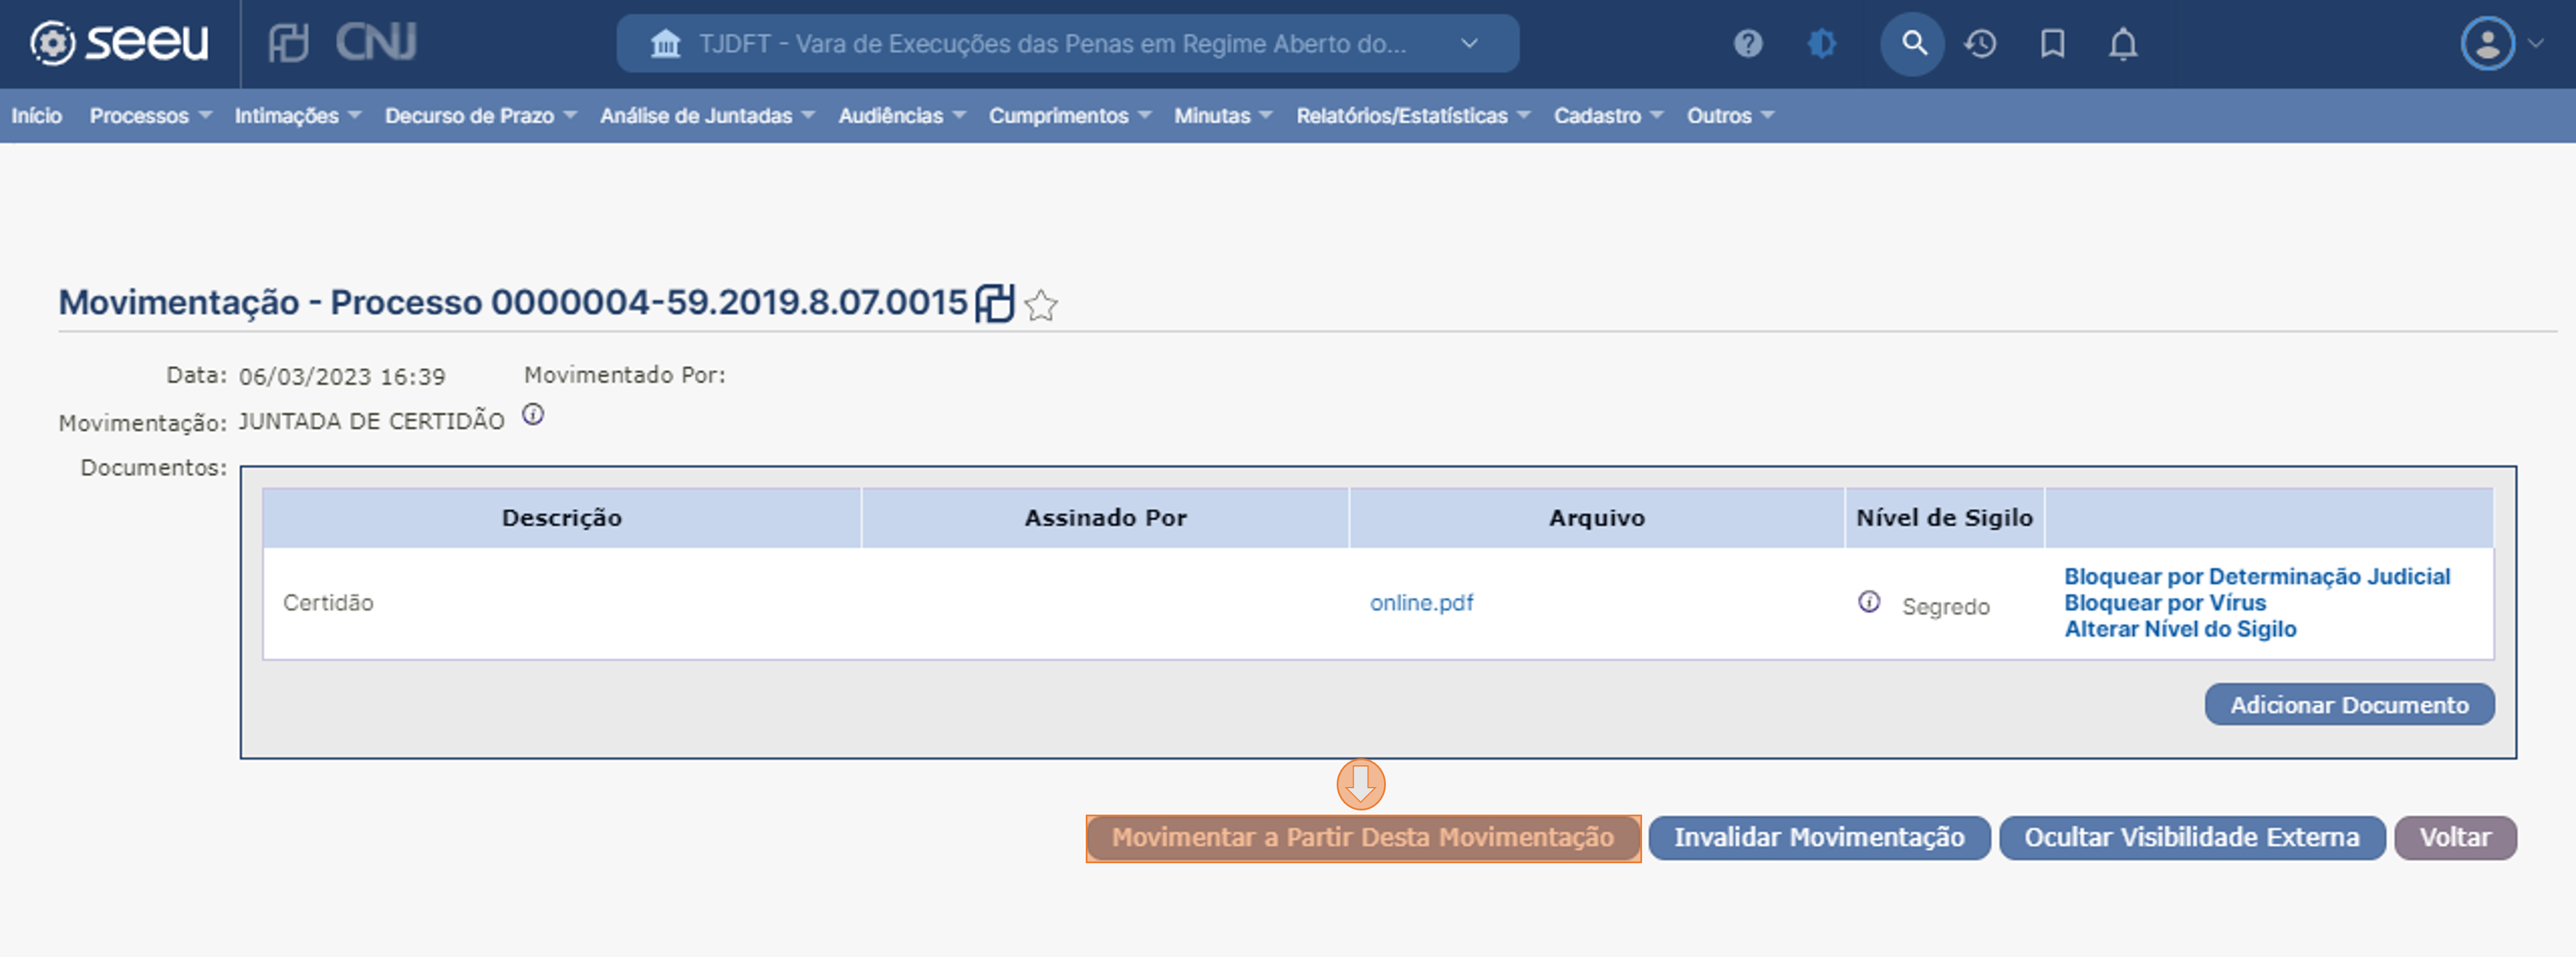
Task: Click Adicionar Documento button
Action: 2349,704
